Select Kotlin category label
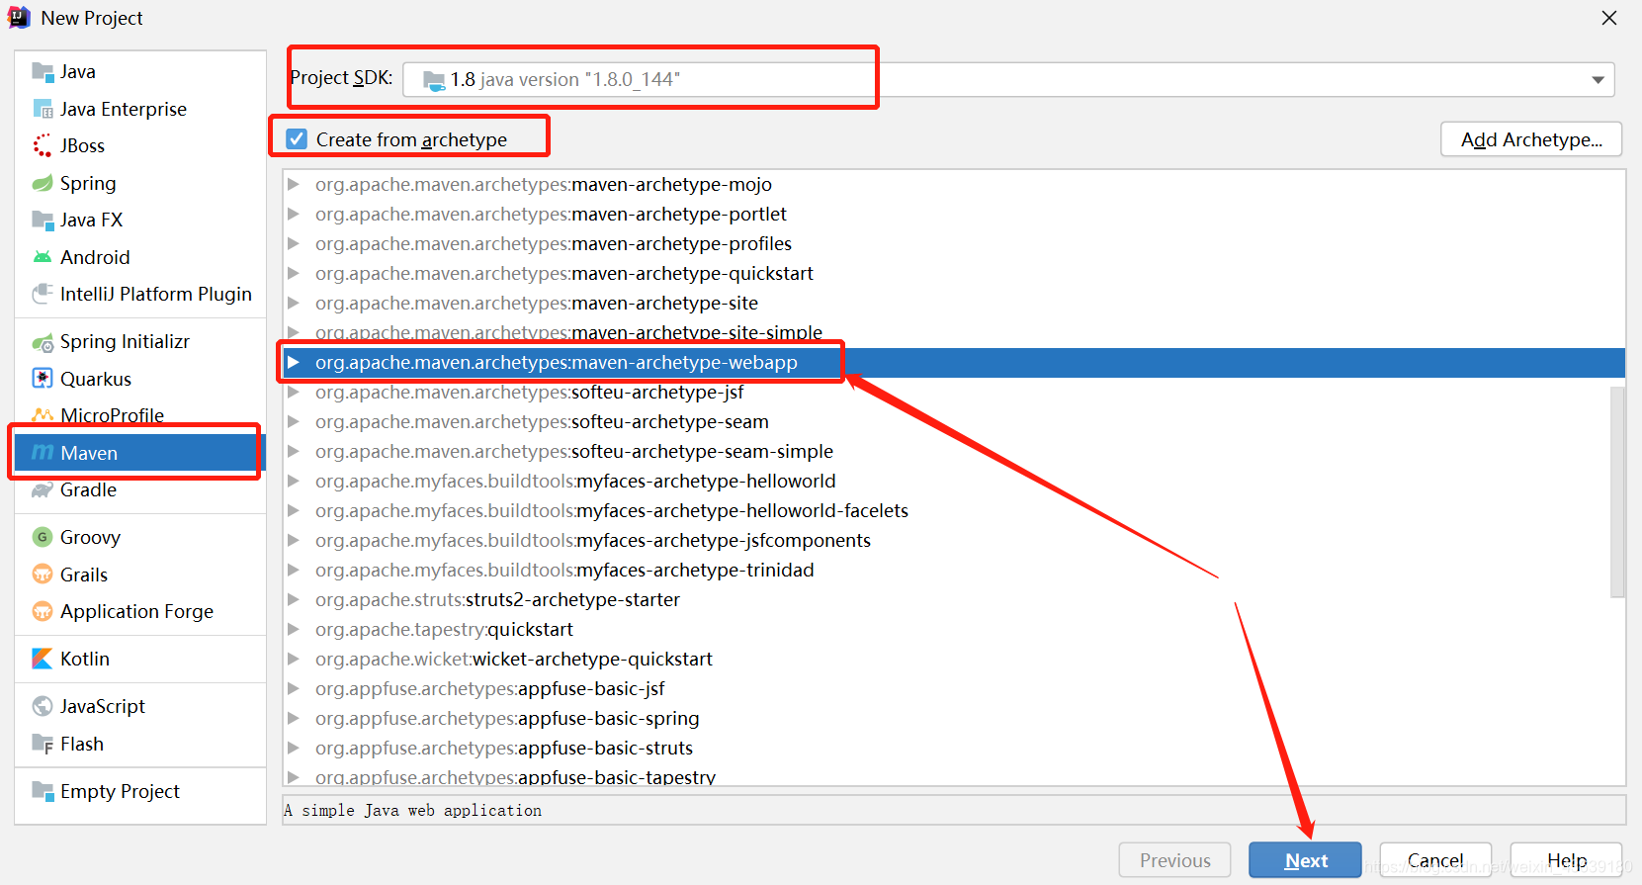The image size is (1642, 885). coord(85,659)
